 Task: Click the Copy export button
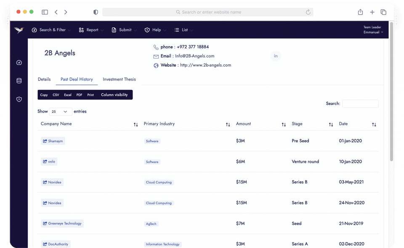point(44,95)
